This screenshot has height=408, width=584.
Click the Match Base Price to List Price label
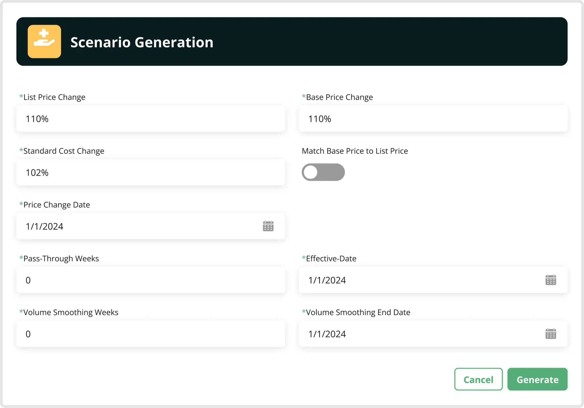tap(355, 151)
